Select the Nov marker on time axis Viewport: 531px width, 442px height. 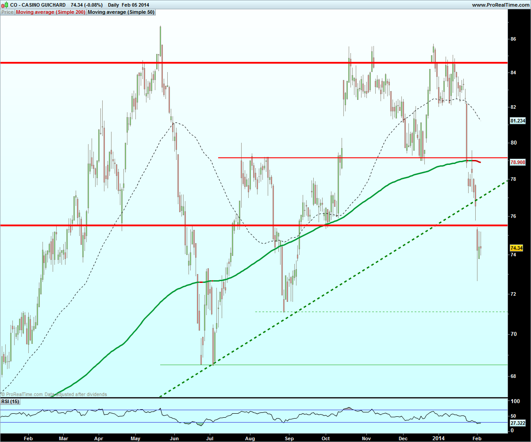366,437
